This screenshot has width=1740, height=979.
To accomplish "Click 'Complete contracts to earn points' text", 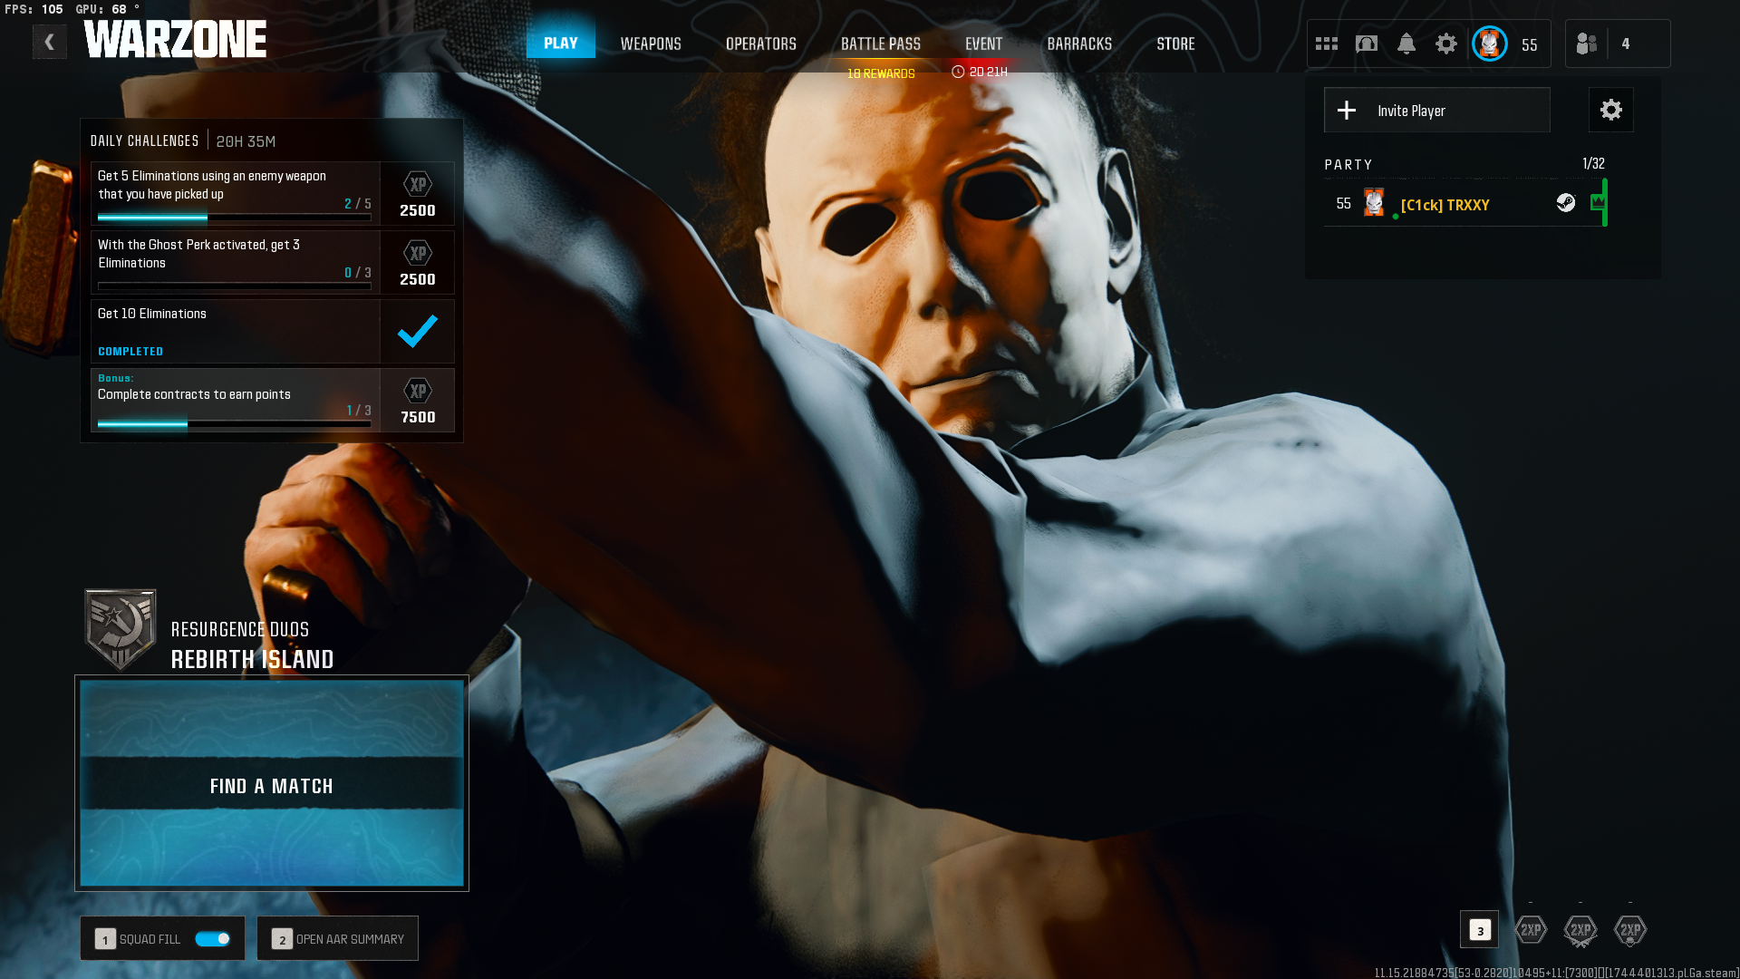I will (194, 394).
